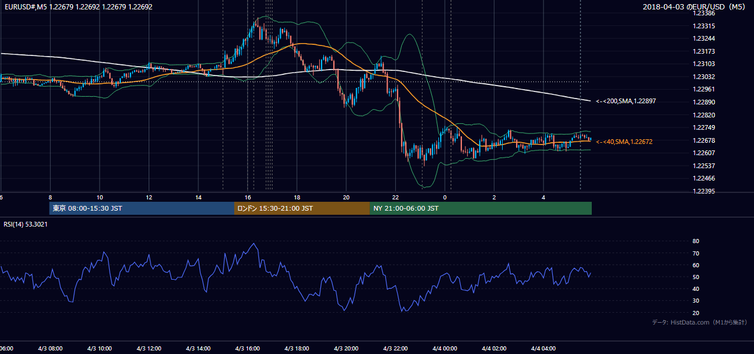Click price axis value 1.22961
This screenshot has width=754, height=354.
(x=704, y=89)
